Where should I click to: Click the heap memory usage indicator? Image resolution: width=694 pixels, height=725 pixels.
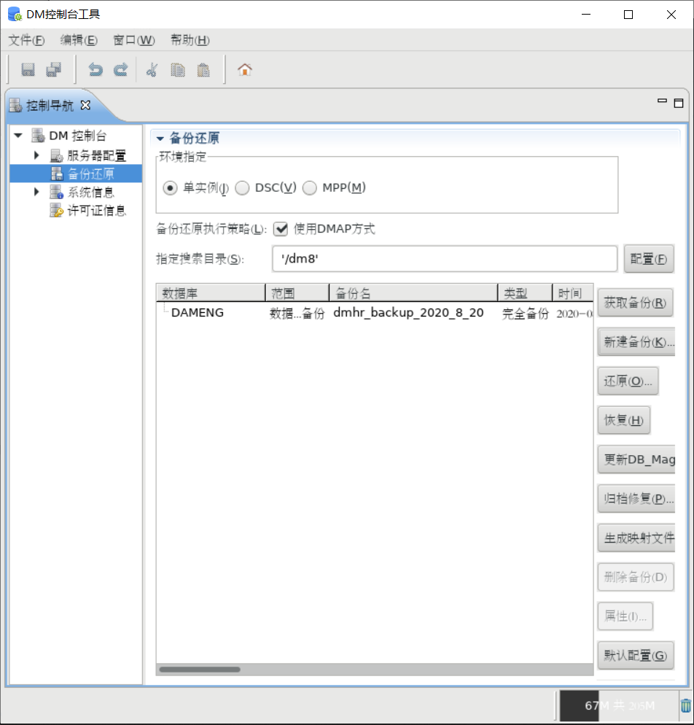(619, 705)
